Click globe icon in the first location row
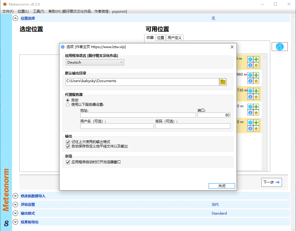 pos(250,59)
